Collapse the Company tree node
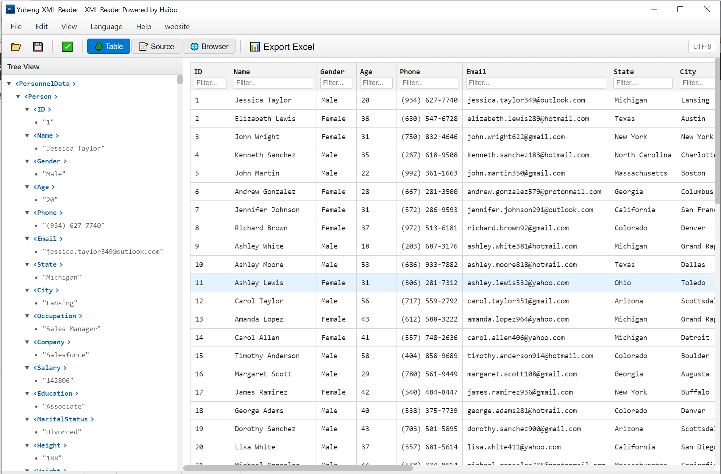This screenshot has height=474, width=721. 27,342
